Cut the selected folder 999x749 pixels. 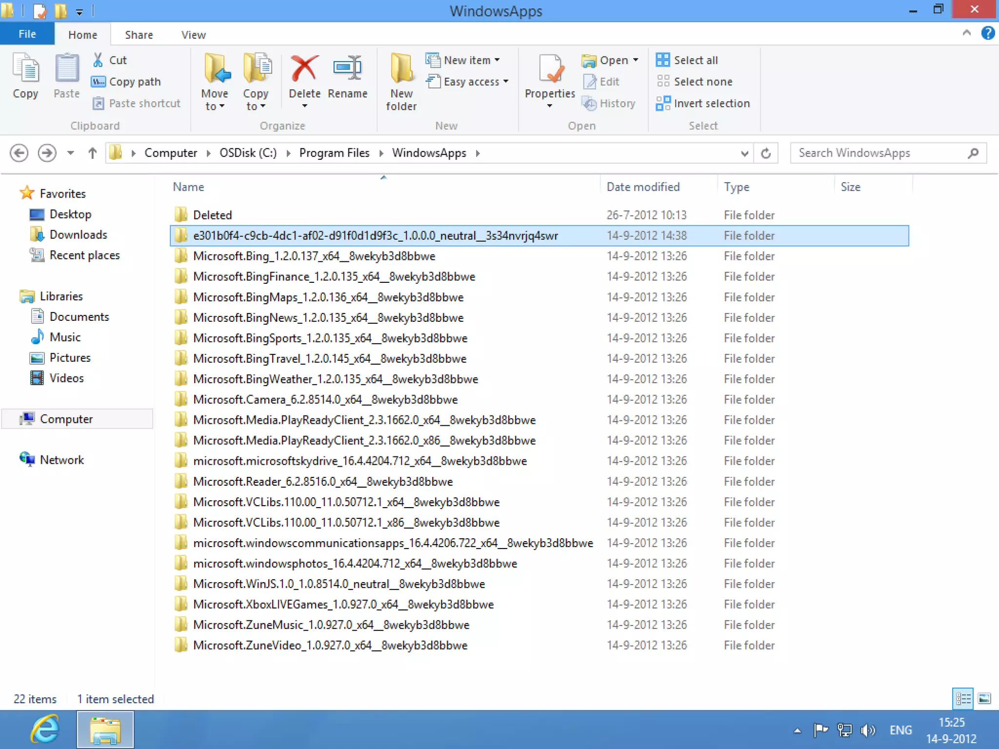110,60
